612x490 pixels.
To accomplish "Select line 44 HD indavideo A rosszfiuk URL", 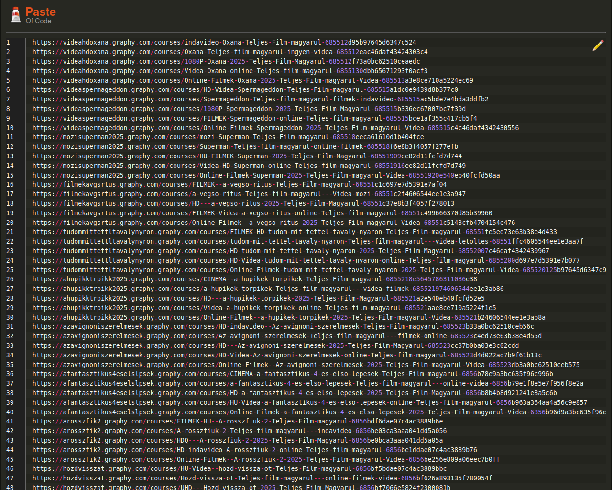I will 255,450.
